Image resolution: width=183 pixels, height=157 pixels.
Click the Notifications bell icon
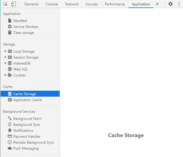[x=10, y=131]
